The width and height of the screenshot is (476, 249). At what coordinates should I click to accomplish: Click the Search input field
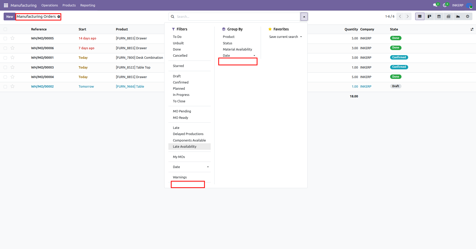[237, 17]
